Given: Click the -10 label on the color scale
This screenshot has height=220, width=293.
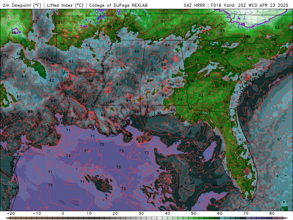Looking at the screenshot, I should (x=37, y=213).
